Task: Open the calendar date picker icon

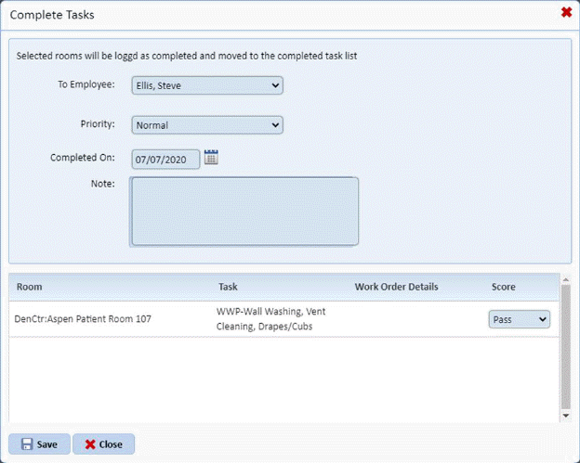Action: (x=211, y=158)
